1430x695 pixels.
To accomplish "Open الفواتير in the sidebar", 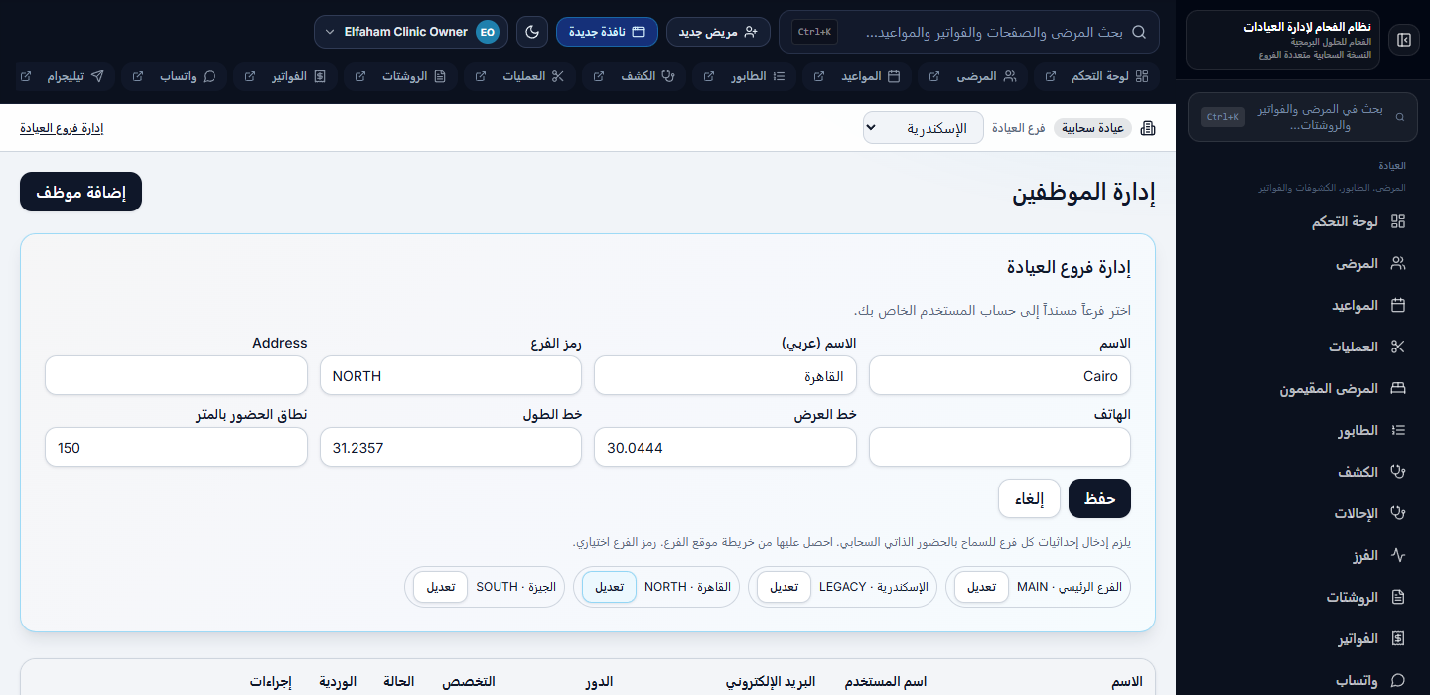I will pyautogui.click(x=1303, y=638).
